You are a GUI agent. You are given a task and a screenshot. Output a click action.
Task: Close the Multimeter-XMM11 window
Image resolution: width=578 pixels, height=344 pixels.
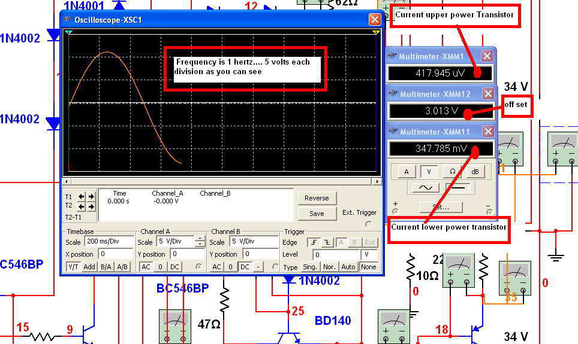pyautogui.click(x=488, y=131)
